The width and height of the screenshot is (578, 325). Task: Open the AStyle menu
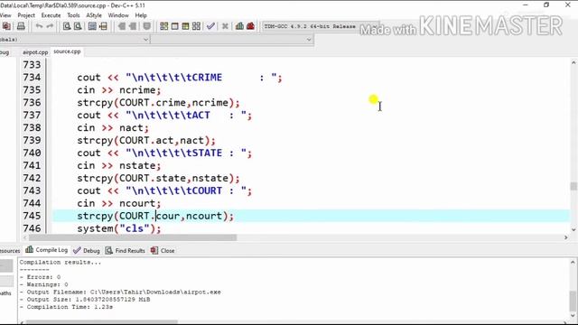[x=94, y=15]
